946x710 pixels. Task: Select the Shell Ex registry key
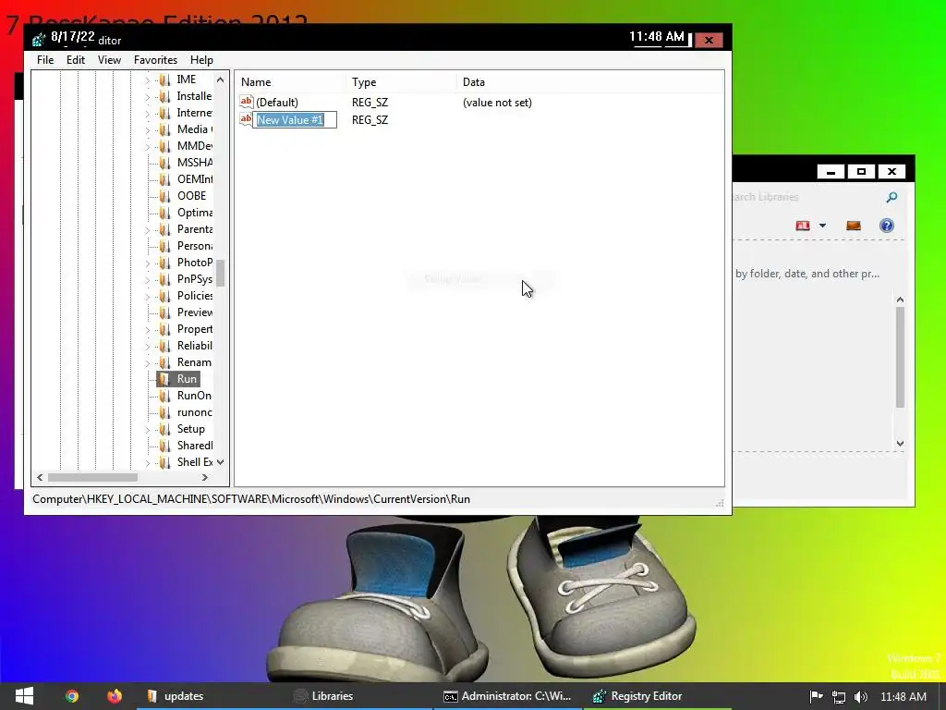click(194, 462)
